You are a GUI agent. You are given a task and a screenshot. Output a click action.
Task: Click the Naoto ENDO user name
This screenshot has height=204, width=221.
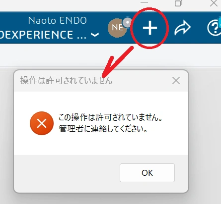pos(58,20)
